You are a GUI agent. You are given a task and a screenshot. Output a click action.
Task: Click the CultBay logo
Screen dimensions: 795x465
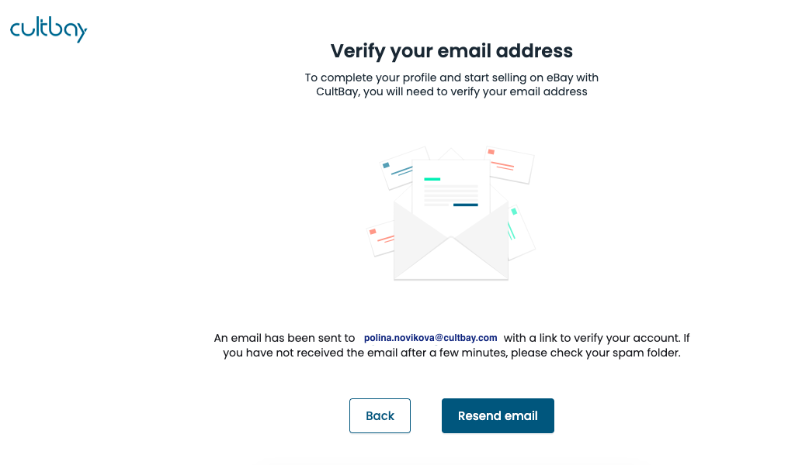48,29
